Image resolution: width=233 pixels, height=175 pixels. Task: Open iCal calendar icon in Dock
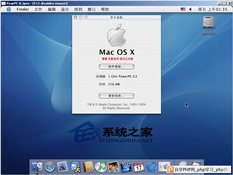click(x=139, y=167)
